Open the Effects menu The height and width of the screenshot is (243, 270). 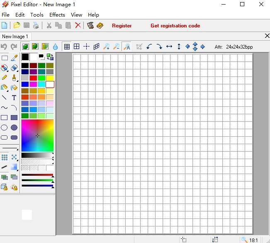point(57,15)
